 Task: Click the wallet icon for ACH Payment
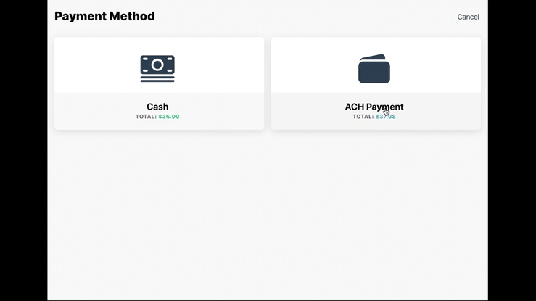click(x=374, y=70)
